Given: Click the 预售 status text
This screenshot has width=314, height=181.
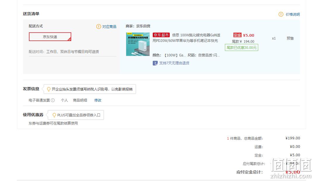Looking at the screenshot, I should (290, 38).
